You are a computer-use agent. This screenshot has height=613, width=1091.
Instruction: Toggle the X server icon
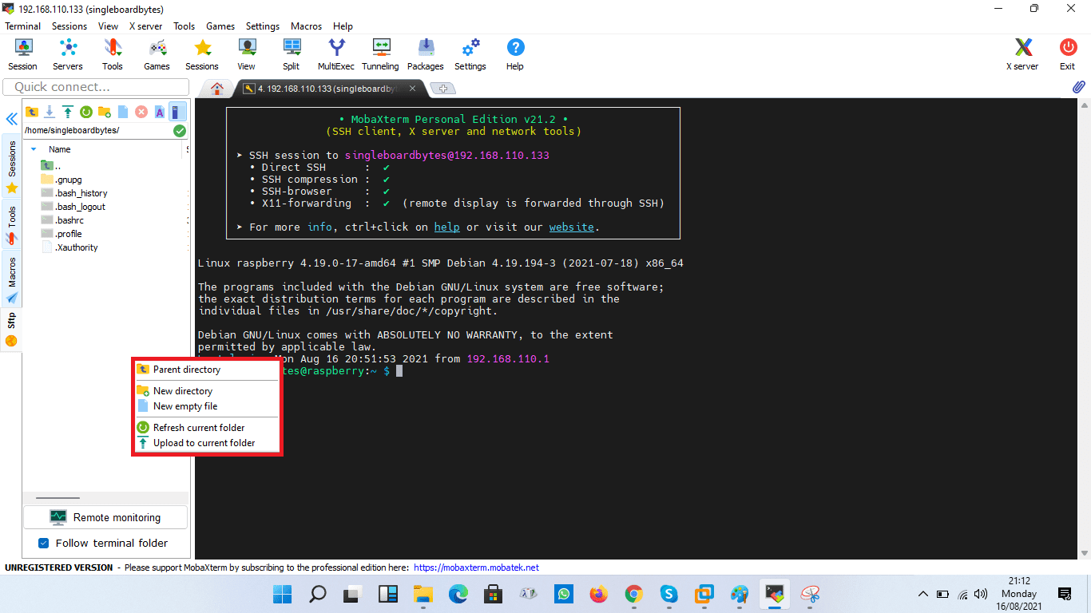pyautogui.click(x=1023, y=54)
